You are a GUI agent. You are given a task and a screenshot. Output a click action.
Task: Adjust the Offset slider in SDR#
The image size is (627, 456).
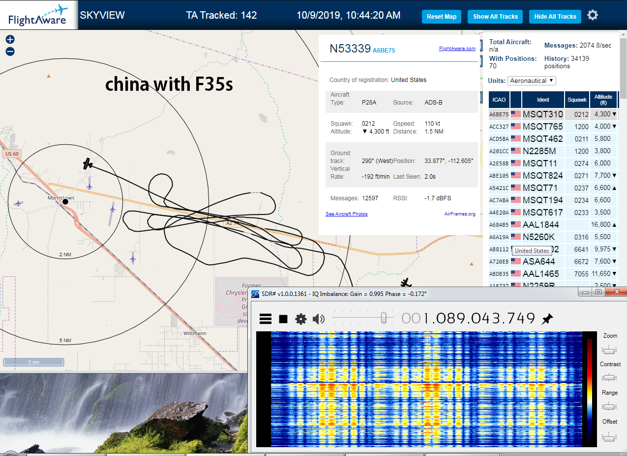click(610, 436)
